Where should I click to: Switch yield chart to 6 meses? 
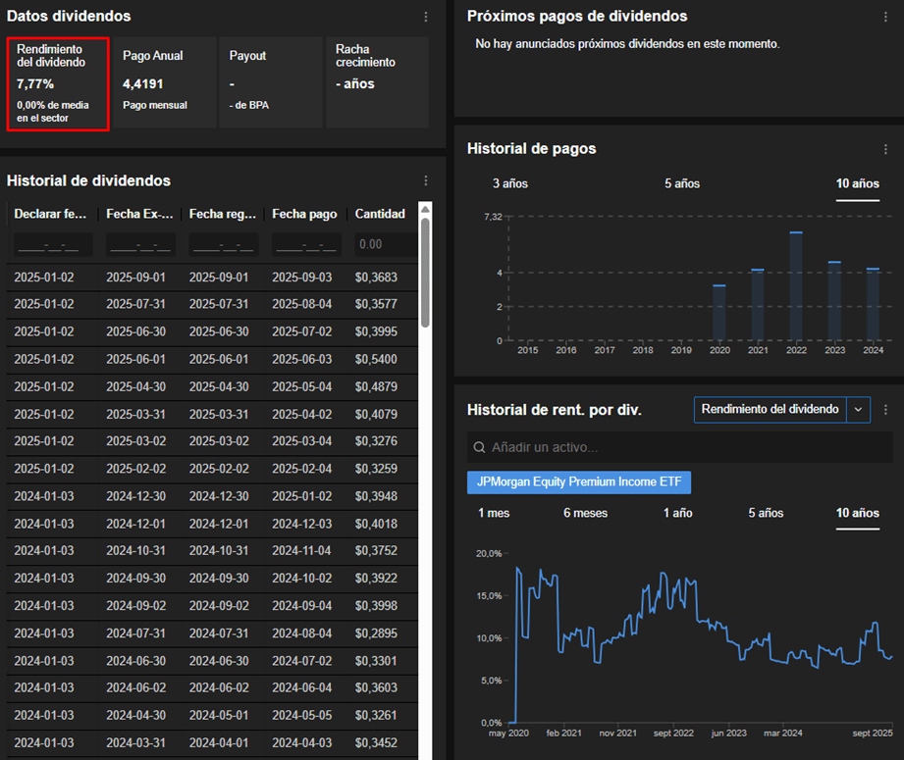coord(585,513)
